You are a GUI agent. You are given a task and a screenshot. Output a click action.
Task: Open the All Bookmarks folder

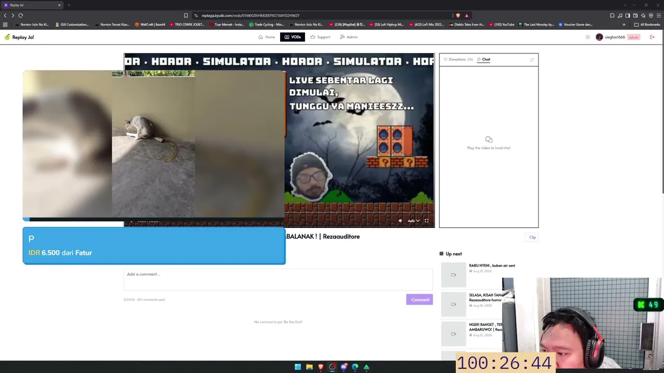[647, 24]
